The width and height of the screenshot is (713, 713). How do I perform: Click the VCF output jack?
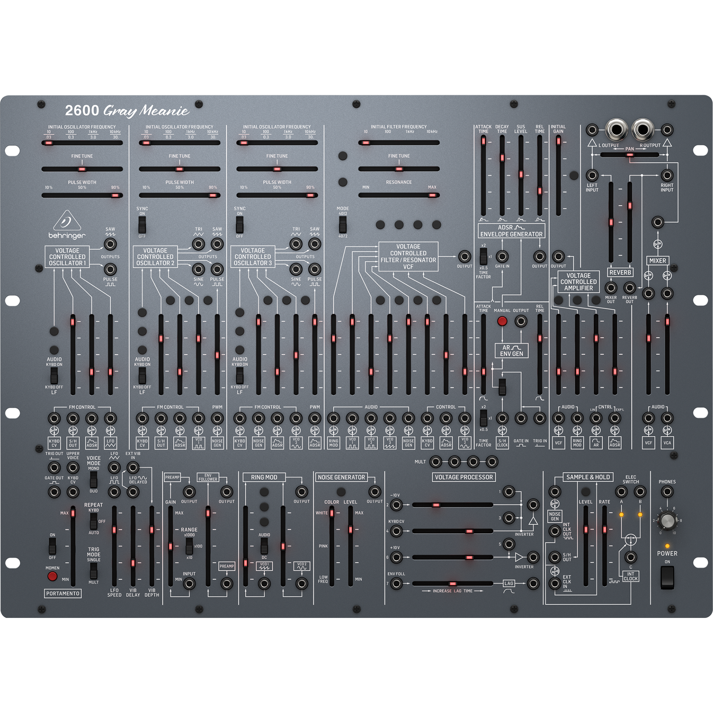(x=464, y=257)
